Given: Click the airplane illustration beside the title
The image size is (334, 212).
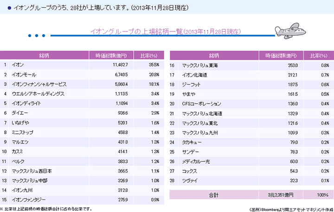Looking at the screenshot, I should (x=290, y=31).
